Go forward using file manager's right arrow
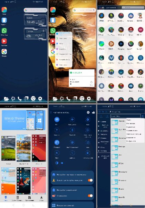Screen dimensions: 145x208 coord(107,116)
